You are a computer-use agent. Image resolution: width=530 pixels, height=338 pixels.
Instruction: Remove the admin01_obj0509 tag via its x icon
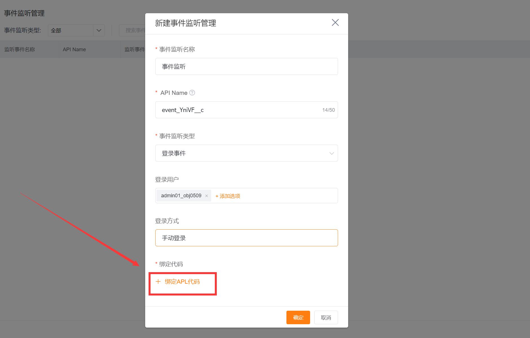click(207, 196)
